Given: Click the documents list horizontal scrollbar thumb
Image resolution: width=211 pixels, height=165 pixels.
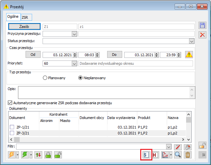Looking at the screenshot, I should click(17, 139).
